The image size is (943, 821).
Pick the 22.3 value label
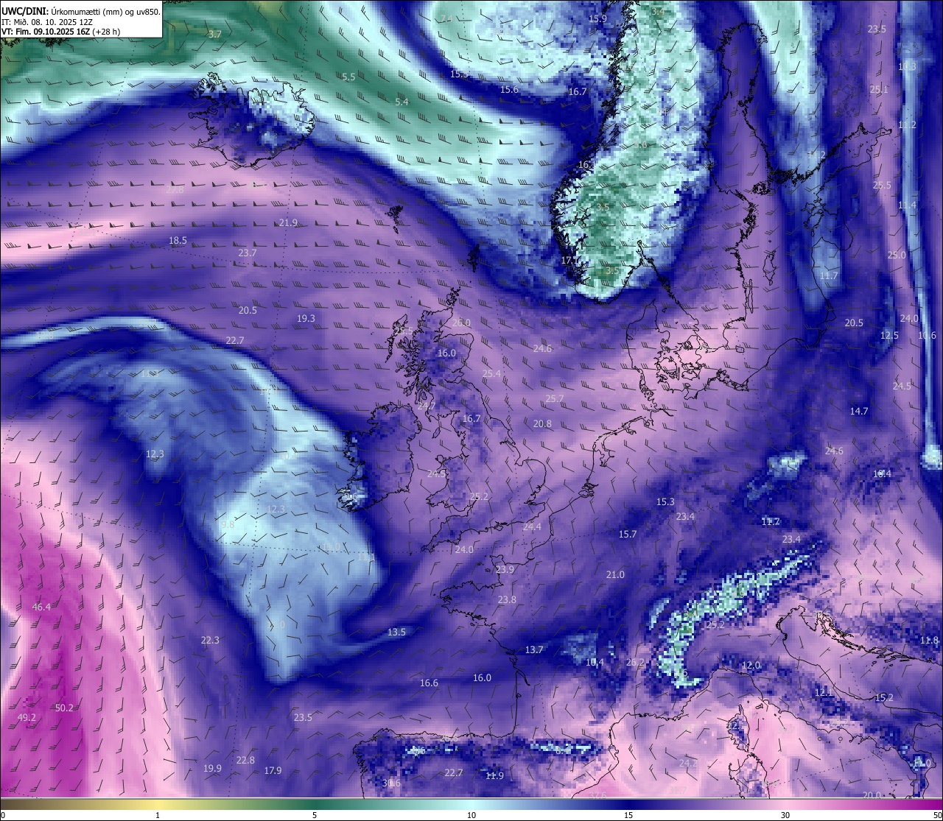coord(210,641)
